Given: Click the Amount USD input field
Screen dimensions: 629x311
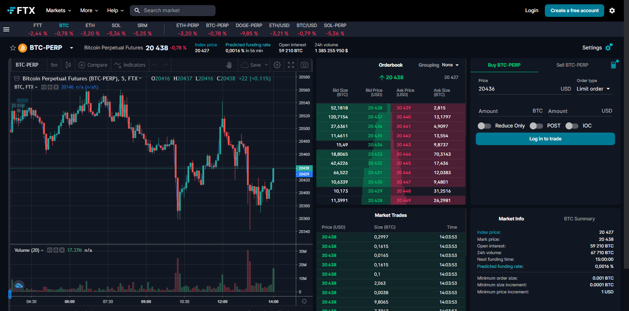Looking at the screenshot, I should [580, 111].
